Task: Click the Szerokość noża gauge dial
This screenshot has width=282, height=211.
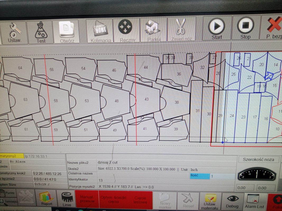Action: [257, 174]
